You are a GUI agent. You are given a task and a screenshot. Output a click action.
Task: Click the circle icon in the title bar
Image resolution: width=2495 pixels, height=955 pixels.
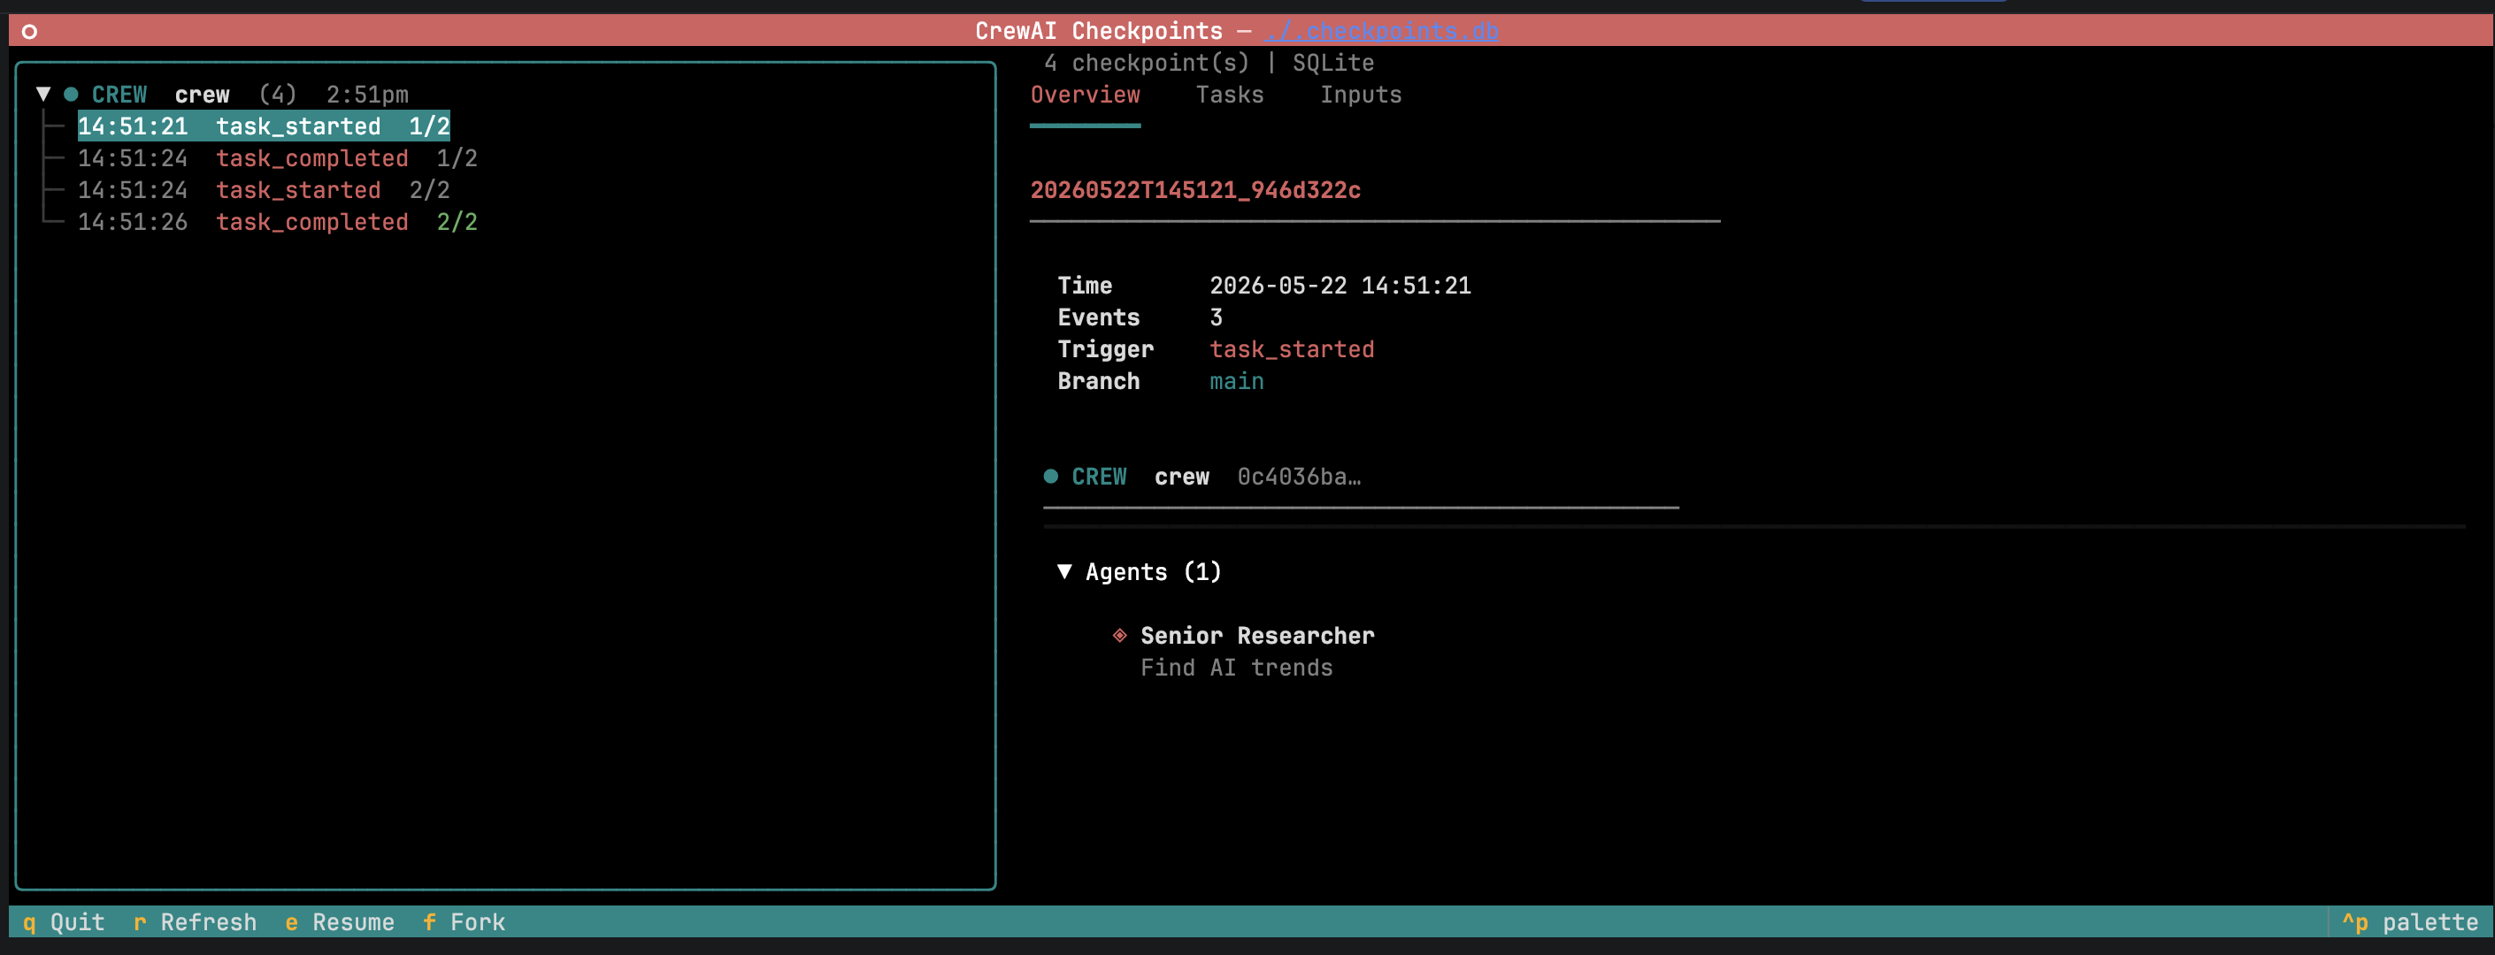pos(29,31)
